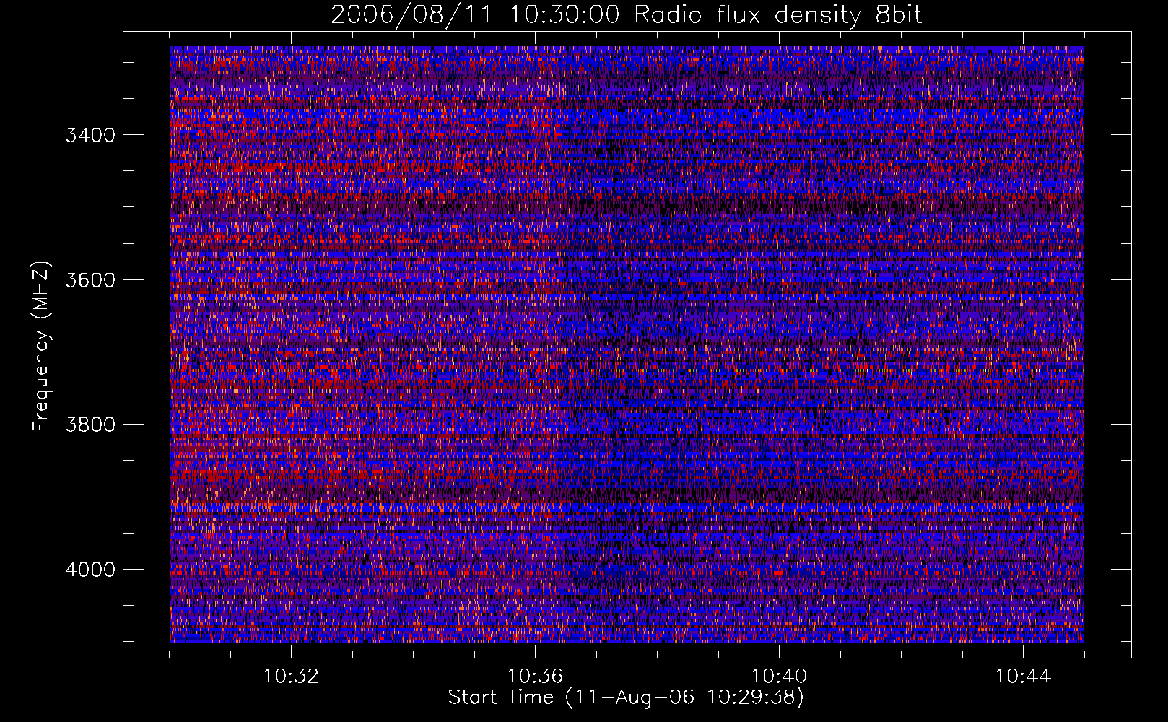This screenshot has height=722, width=1168.
Task: Select the "Frequency (MHZ)" axis label
Action: (x=41, y=347)
